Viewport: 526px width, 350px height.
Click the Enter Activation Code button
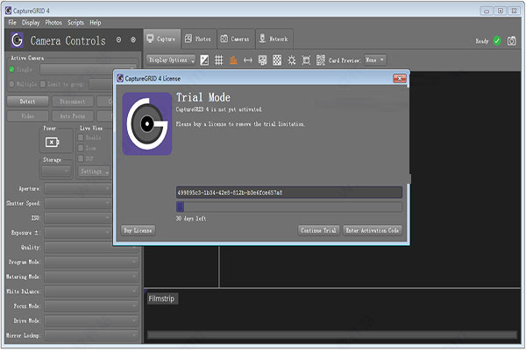click(373, 230)
